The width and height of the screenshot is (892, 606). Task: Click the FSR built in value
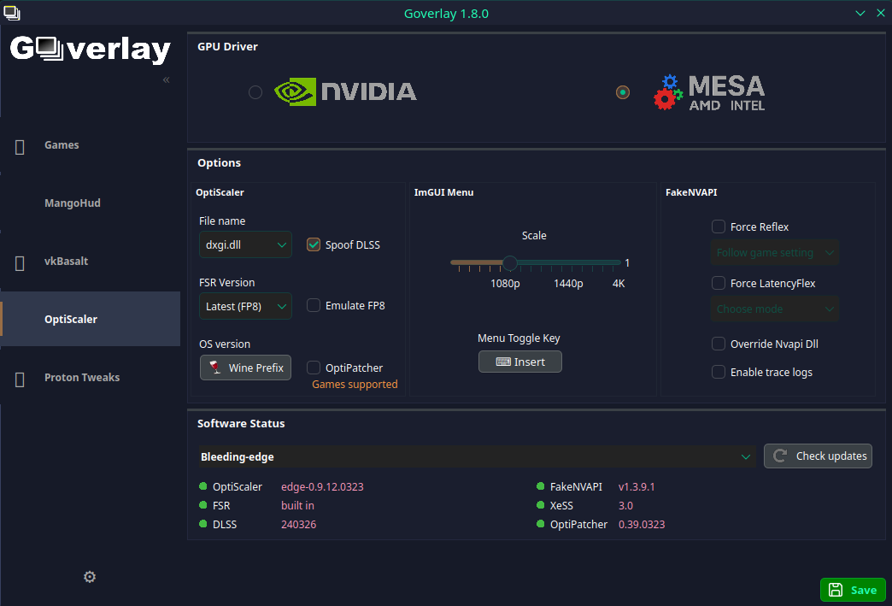tap(297, 506)
